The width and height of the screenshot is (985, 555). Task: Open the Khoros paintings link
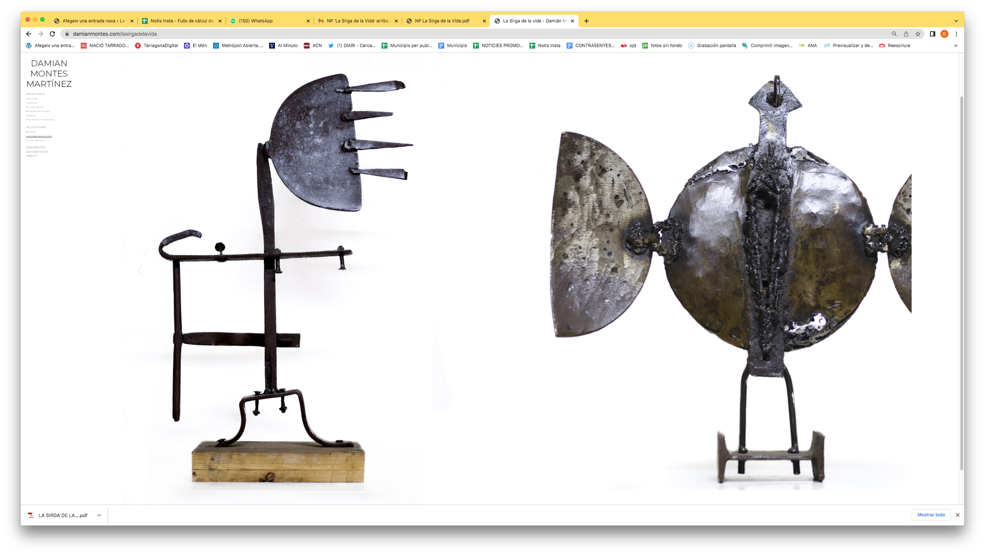[38, 111]
